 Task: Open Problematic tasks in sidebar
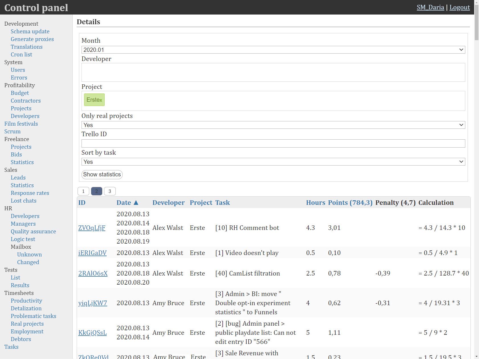tap(33, 316)
